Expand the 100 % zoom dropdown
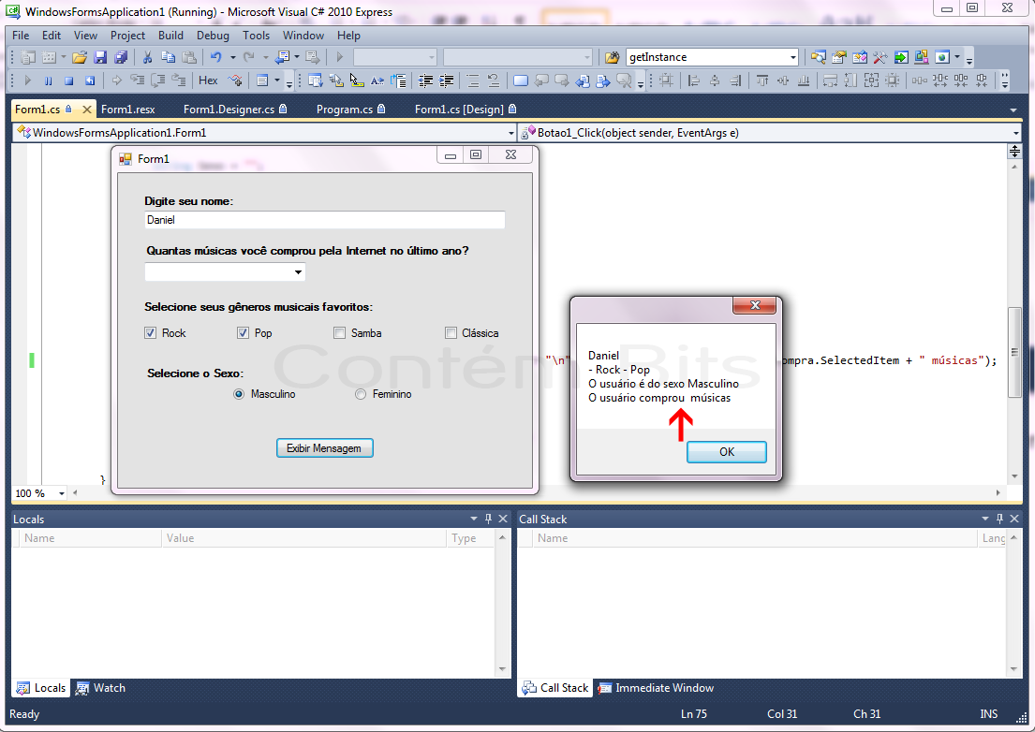Image resolution: width=1035 pixels, height=732 pixels. click(62, 493)
